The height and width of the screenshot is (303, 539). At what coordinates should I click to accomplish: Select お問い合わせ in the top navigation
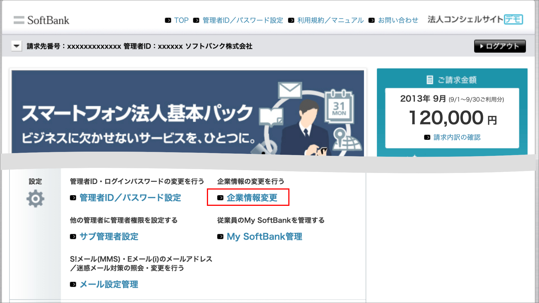click(x=398, y=20)
